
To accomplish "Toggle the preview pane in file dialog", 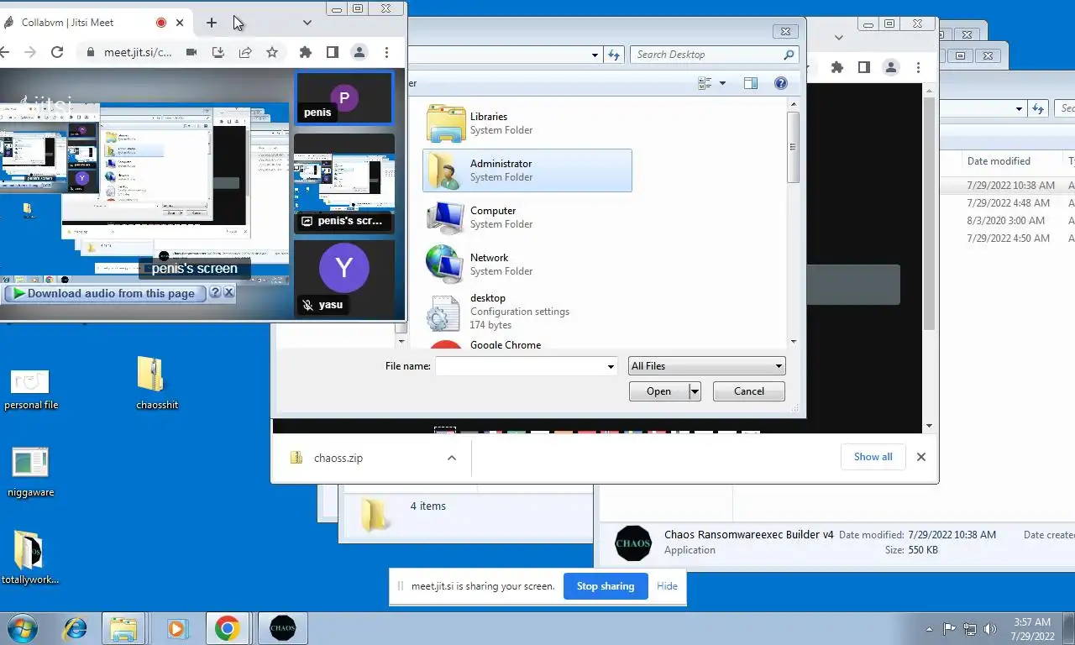I will pyautogui.click(x=751, y=83).
